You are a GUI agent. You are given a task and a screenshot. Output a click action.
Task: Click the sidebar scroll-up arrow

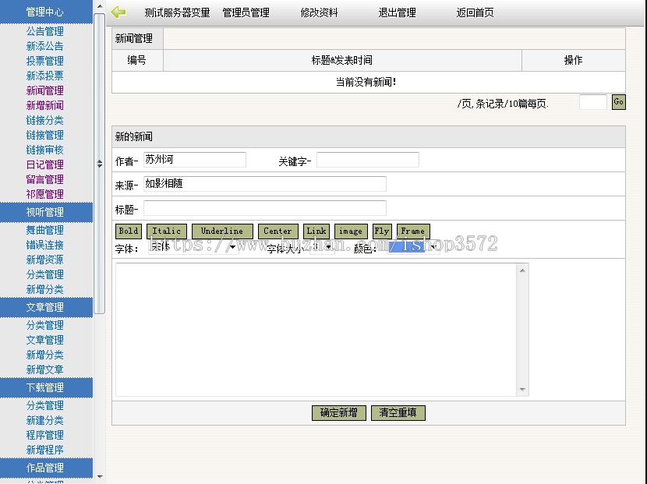[100, 6]
